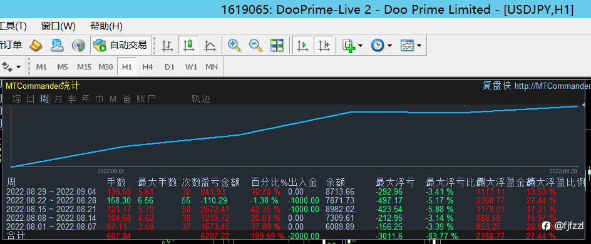This screenshot has width=591, height=244.
Task: Switch to the 综 statistics tab
Action: [x=17, y=99]
